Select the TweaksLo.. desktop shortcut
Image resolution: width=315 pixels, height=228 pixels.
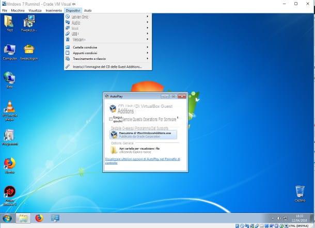coord(29,24)
